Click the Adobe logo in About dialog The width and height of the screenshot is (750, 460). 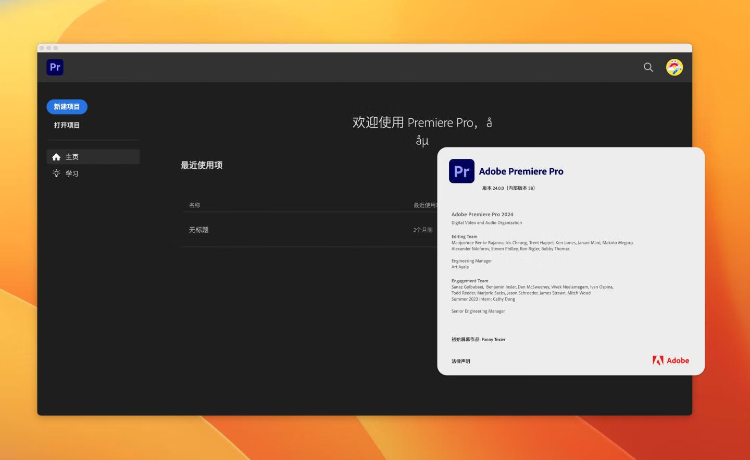click(671, 360)
